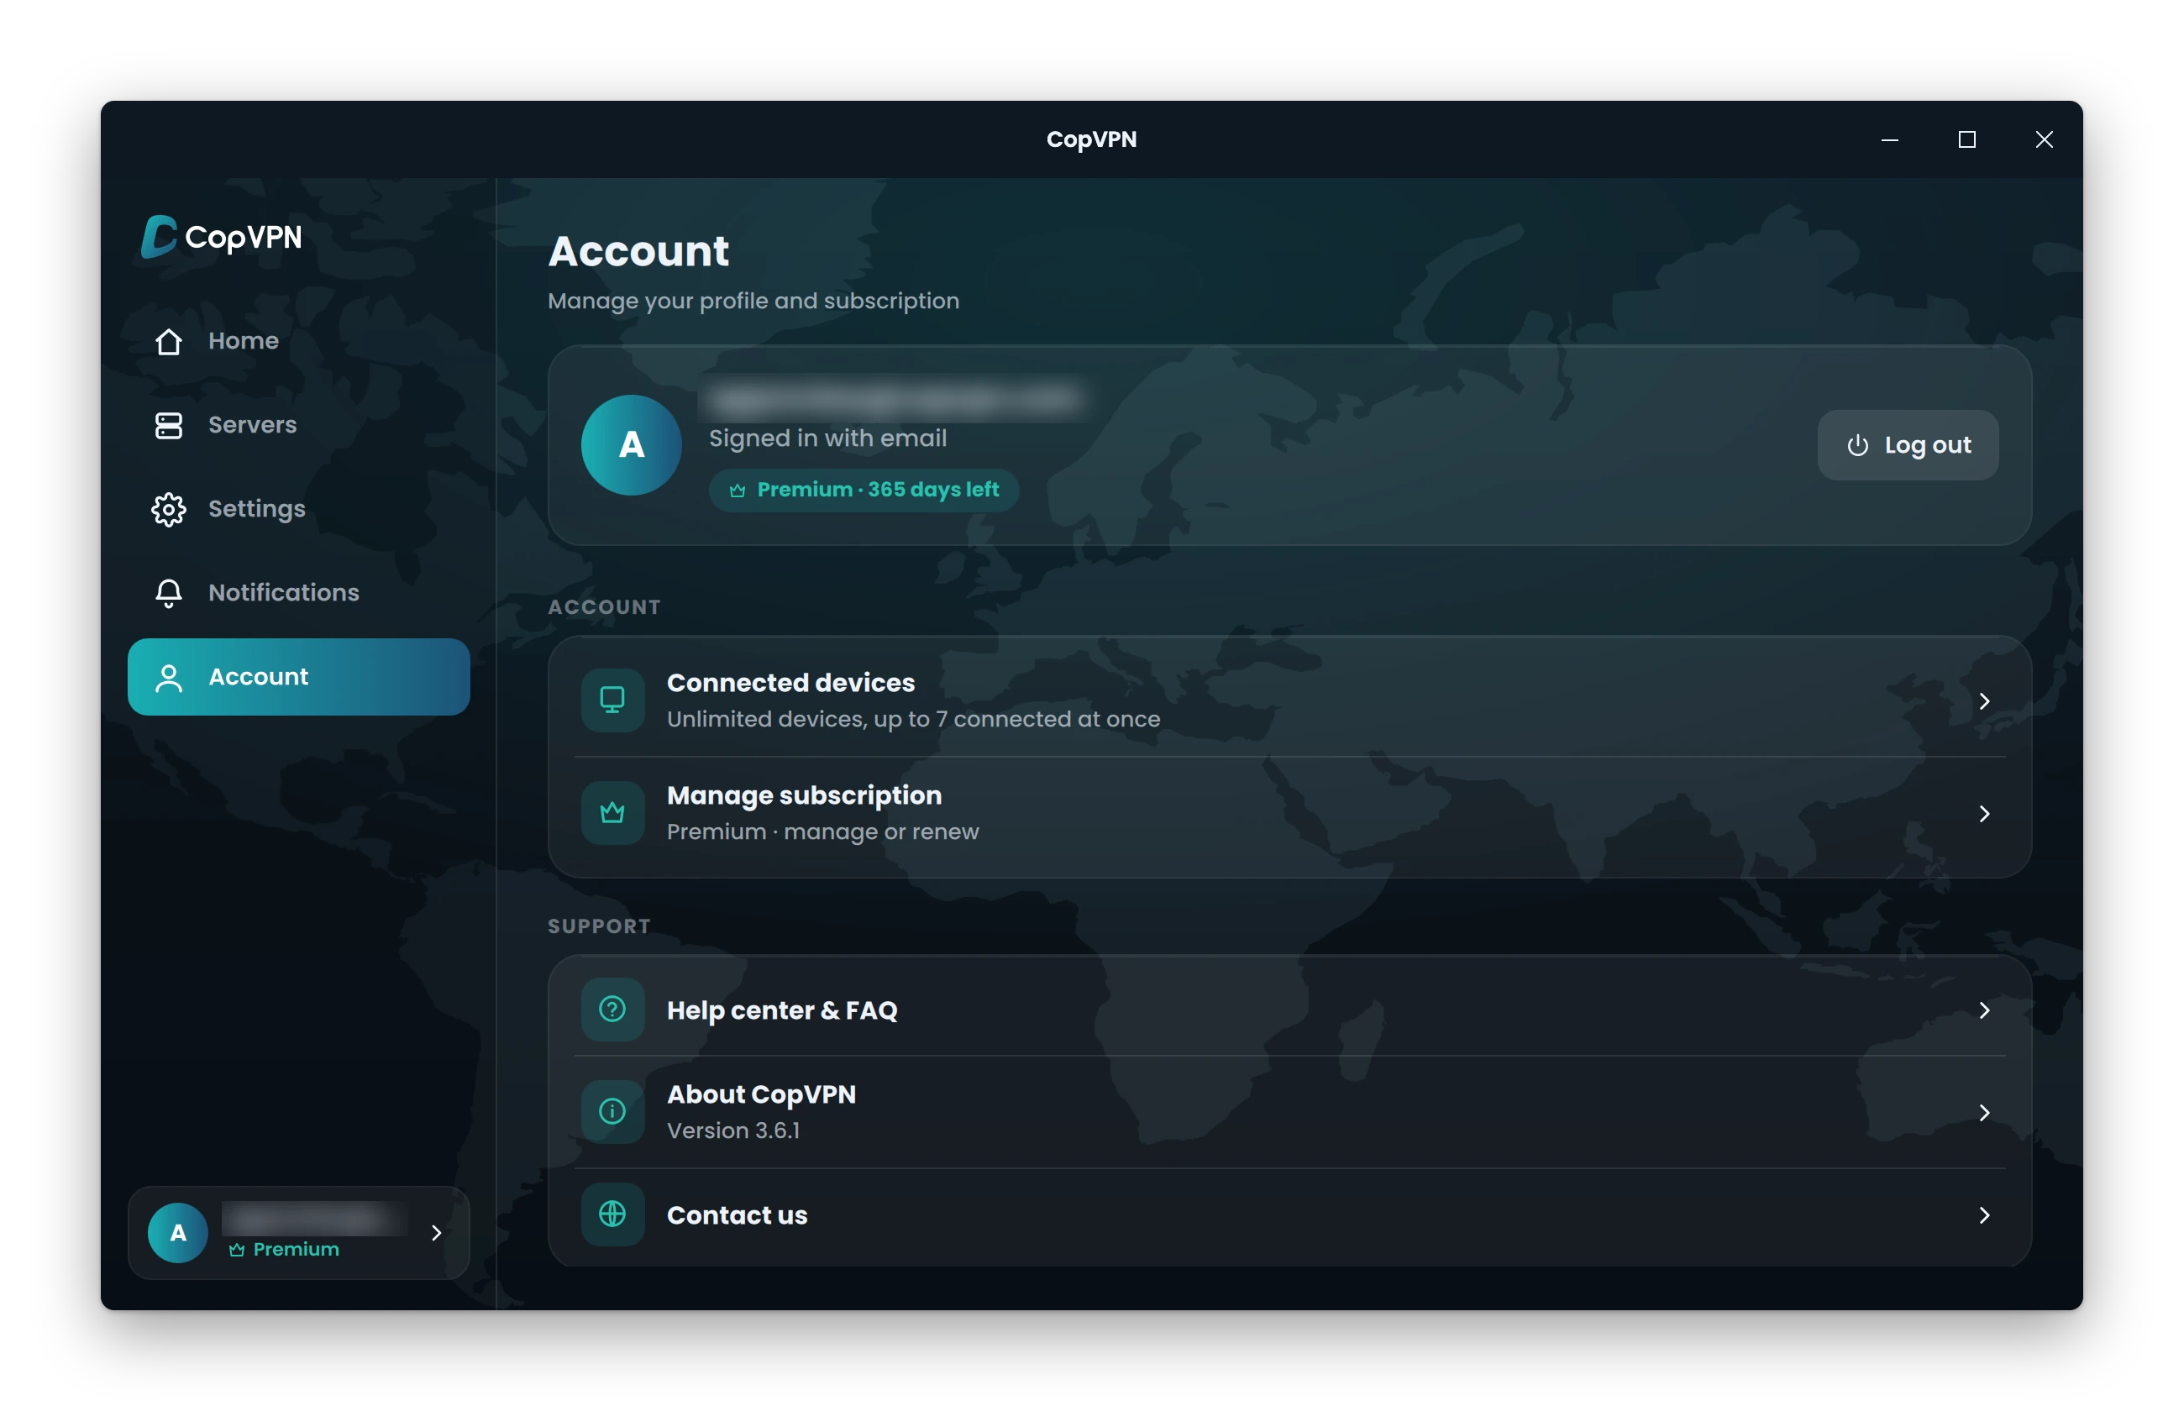The height and width of the screenshot is (1411, 2184).
Task: Click the Manage subscription crown icon
Action: (612, 814)
